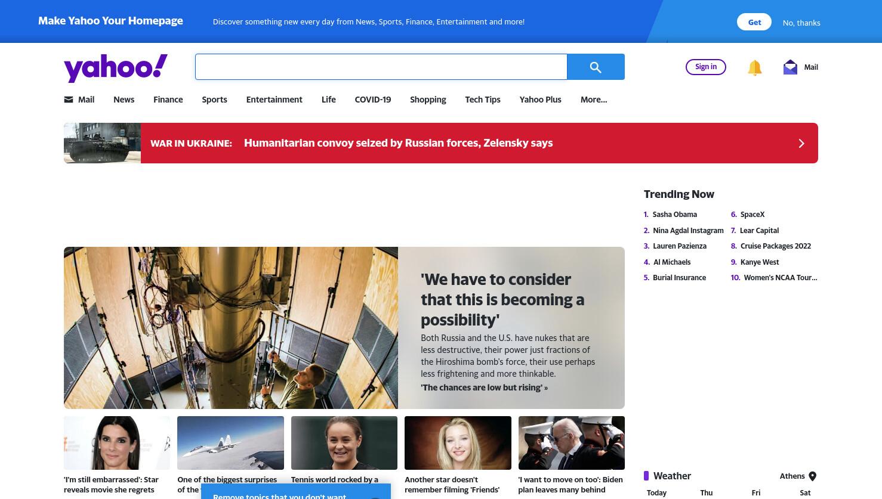The width and height of the screenshot is (882, 499).
Task: Click the web search input field
Action: click(x=381, y=67)
